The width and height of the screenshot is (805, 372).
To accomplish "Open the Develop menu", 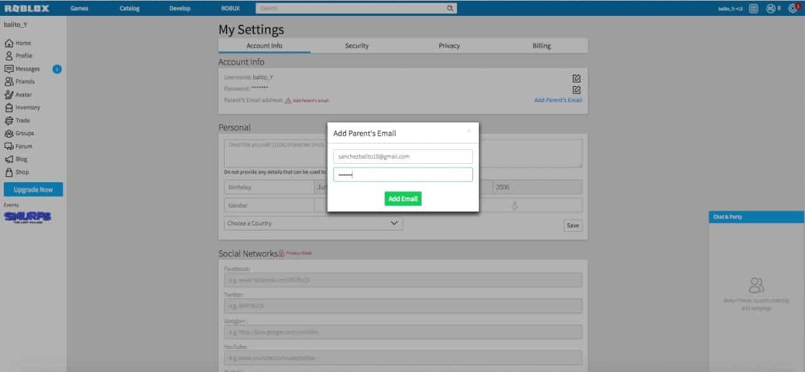I will pos(180,8).
